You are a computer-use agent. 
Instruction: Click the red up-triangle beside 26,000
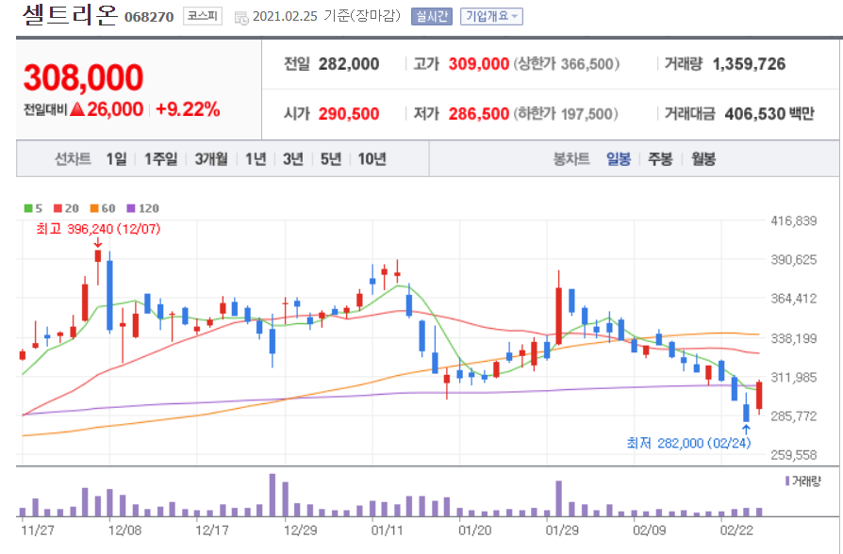click(x=77, y=109)
